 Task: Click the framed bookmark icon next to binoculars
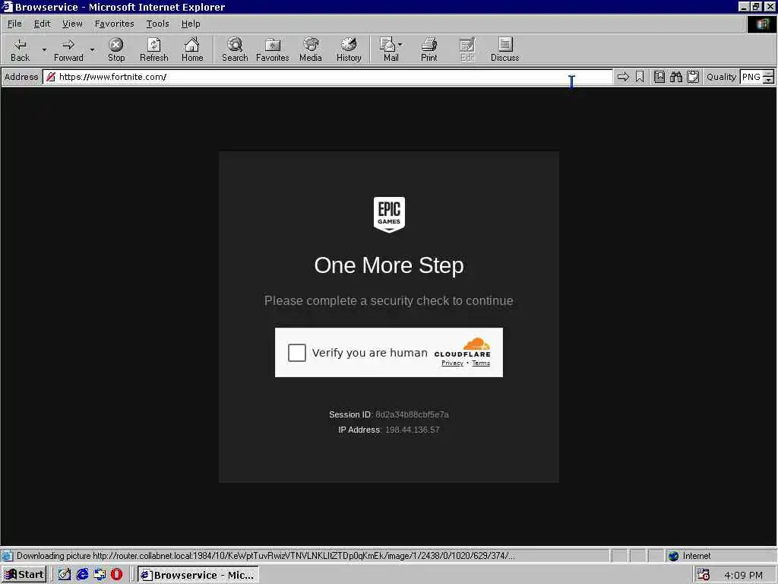click(x=659, y=77)
